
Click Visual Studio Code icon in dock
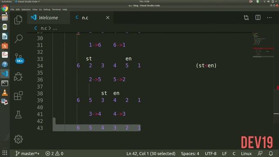click(5, 74)
